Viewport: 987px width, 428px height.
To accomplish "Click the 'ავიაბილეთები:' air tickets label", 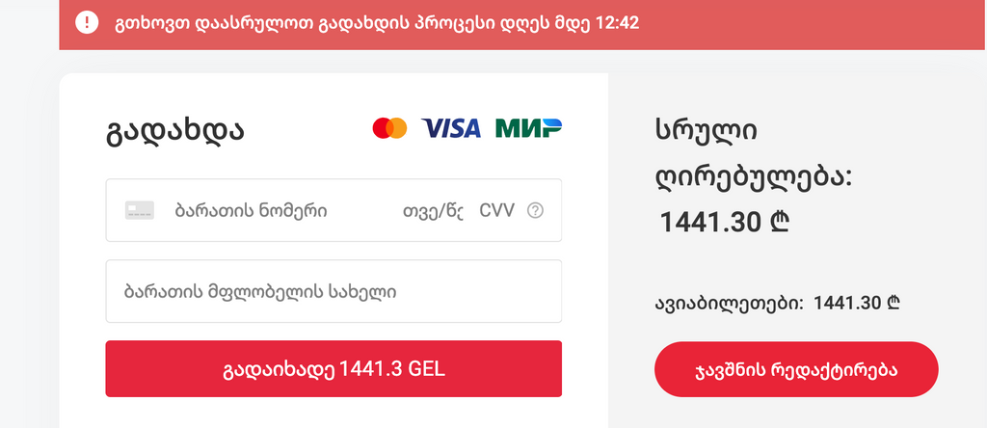I will pos(730,304).
